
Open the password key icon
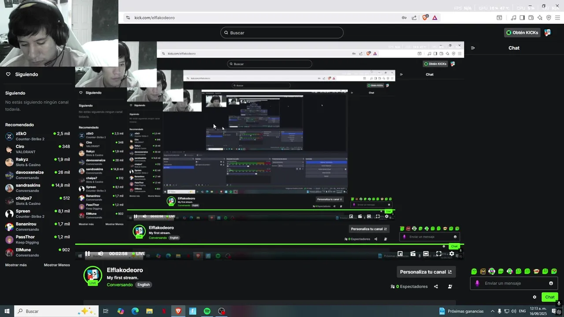[x=404, y=18]
